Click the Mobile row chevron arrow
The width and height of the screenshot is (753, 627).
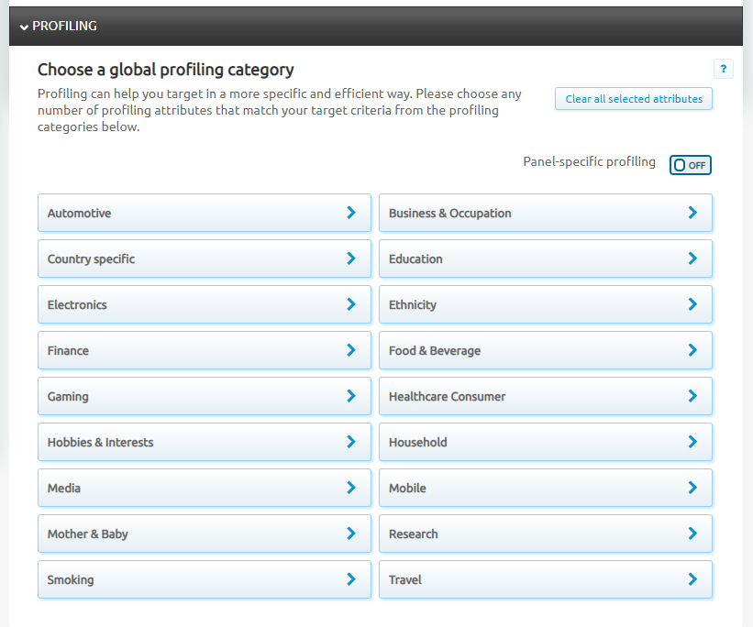(692, 488)
